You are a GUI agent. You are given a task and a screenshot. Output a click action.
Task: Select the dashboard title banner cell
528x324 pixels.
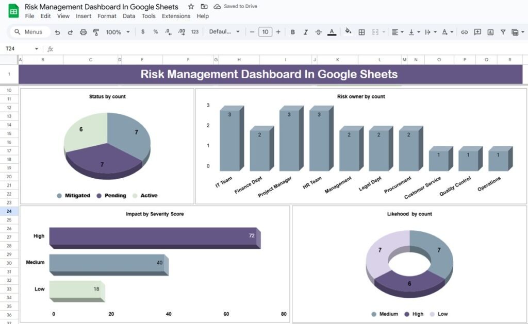pyautogui.click(x=270, y=74)
